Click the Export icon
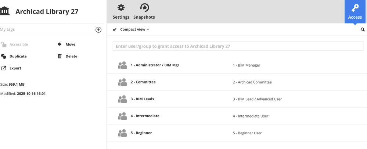The height and width of the screenshot is (149, 367). point(4,68)
